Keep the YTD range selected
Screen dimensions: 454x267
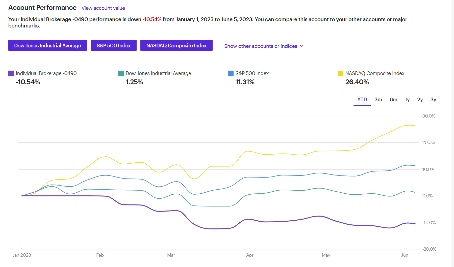[x=362, y=100]
